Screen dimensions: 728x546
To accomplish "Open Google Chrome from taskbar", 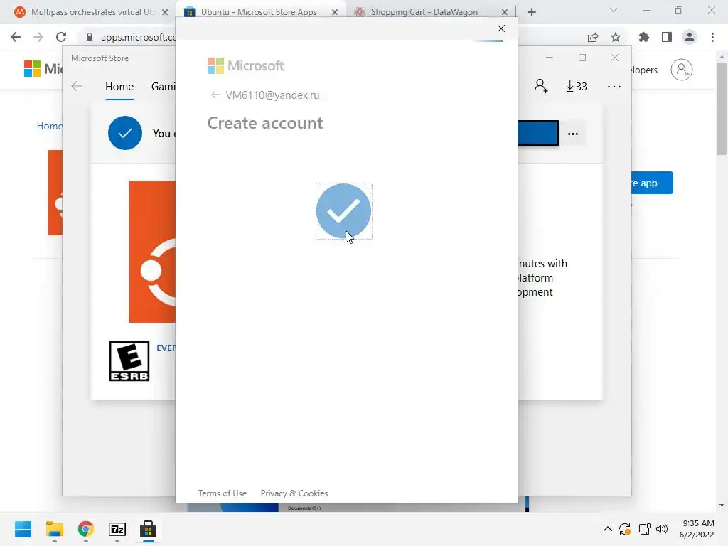I will pos(86,529).
